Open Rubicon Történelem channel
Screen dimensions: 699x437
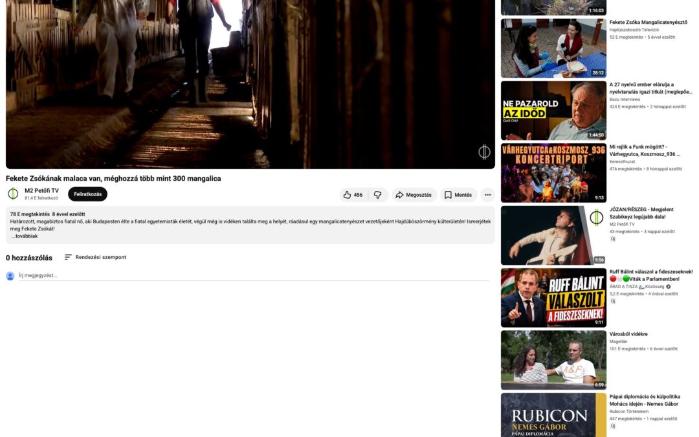coord(628,412)
